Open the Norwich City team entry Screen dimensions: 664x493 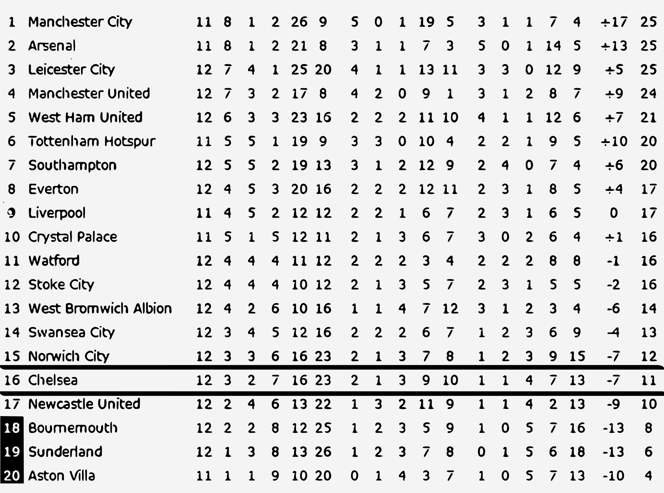[69, 356]
